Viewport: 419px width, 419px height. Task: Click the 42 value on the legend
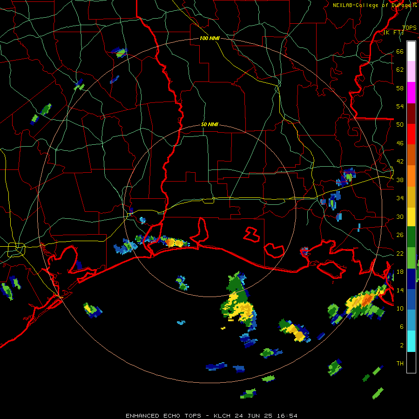point(400,162)
